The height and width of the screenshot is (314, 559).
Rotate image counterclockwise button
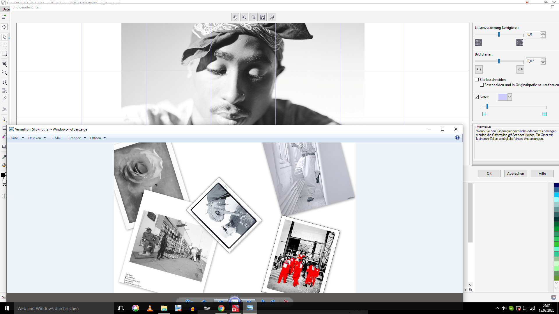pyautogui.click(x=479, y=69)
